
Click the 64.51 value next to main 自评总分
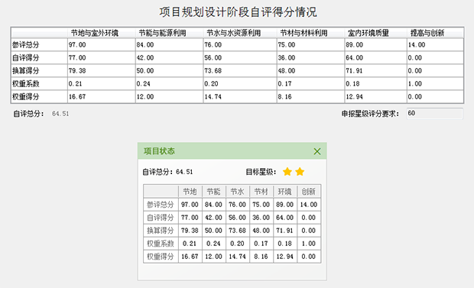point(60,114)
